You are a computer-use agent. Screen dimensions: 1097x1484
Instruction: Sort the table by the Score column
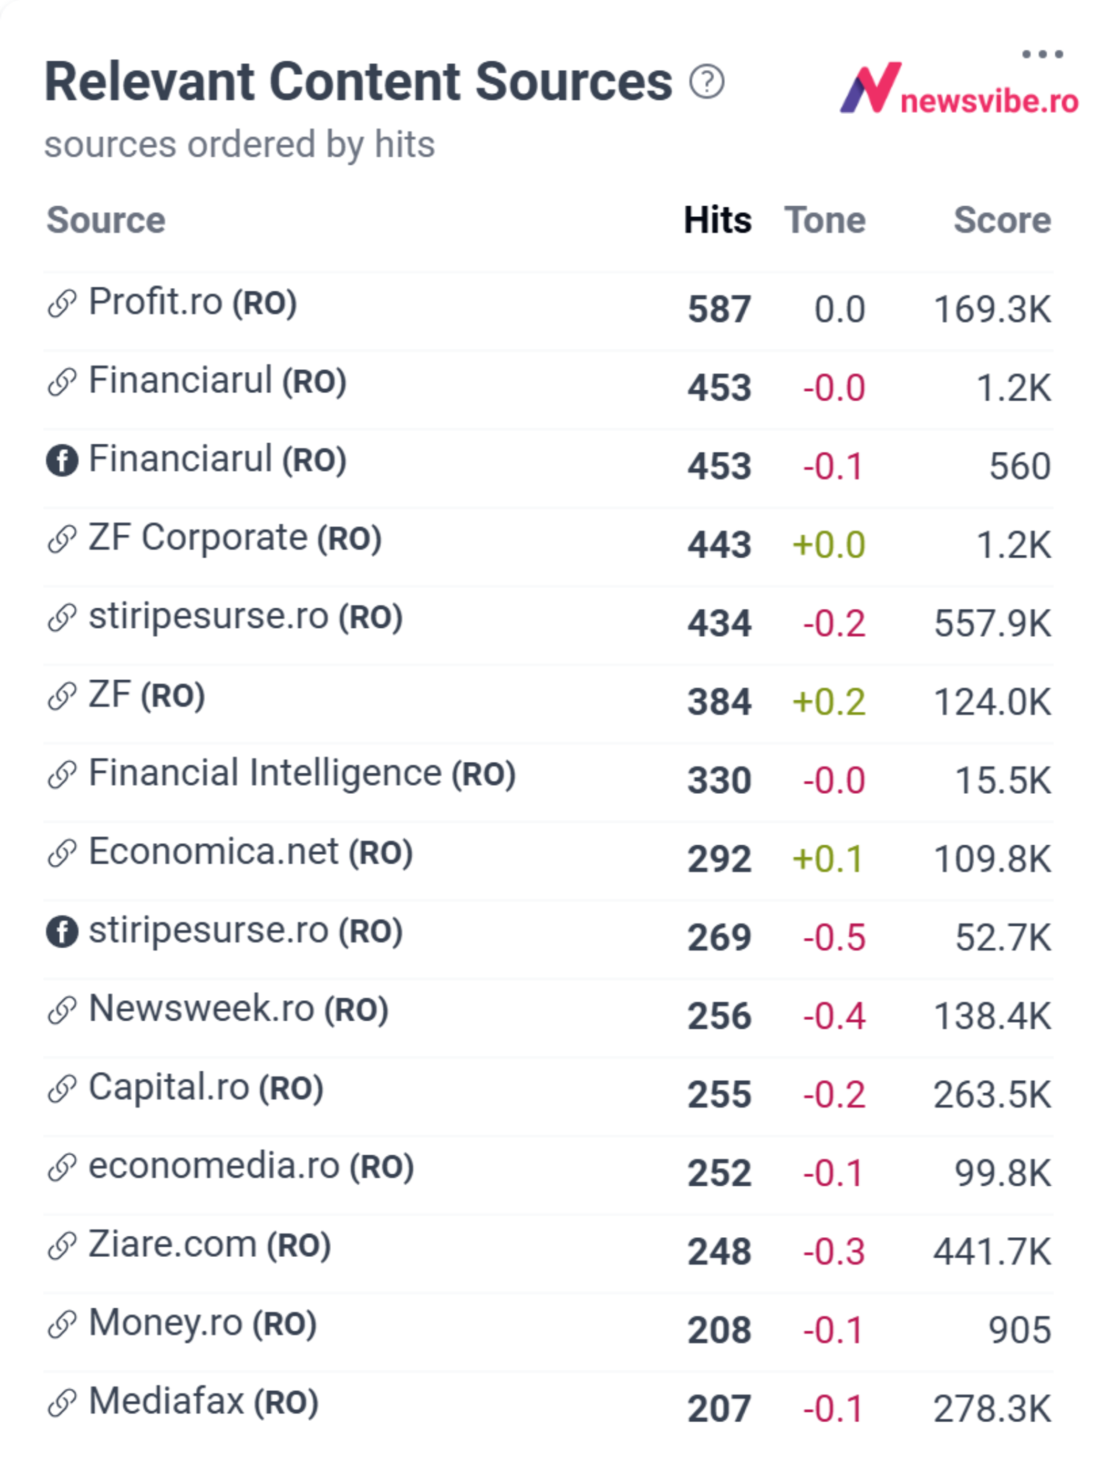tap(1003, 221)
